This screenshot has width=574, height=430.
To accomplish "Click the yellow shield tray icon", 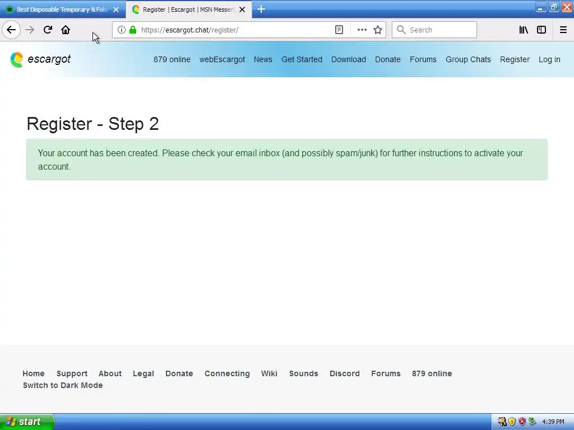I will pos(512,422).
